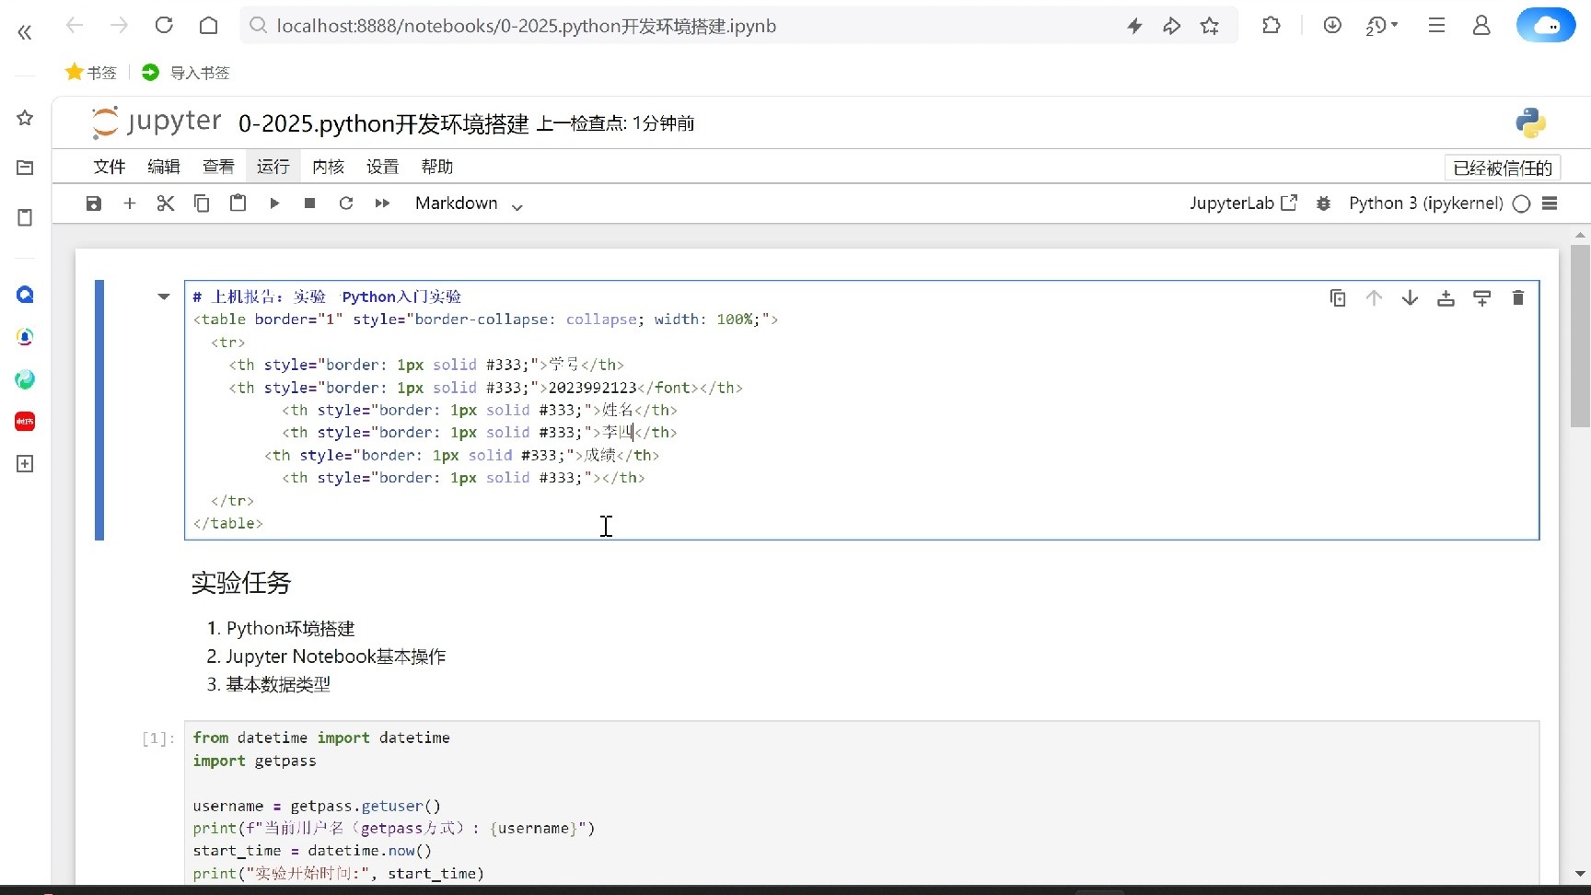This screenshot has width=1591, height=895.
Task: Collapse the active markdown cell
Action: [164, 296]
